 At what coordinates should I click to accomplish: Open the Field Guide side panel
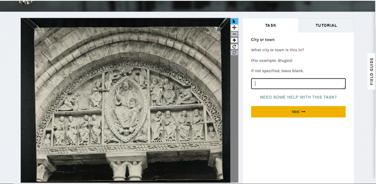[x=372, y=71]
